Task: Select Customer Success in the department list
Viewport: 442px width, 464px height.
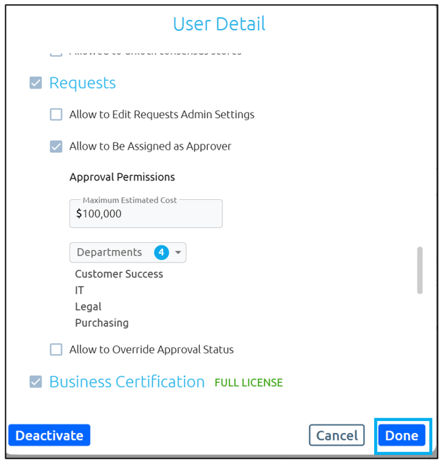Action: tap(119, 274)
